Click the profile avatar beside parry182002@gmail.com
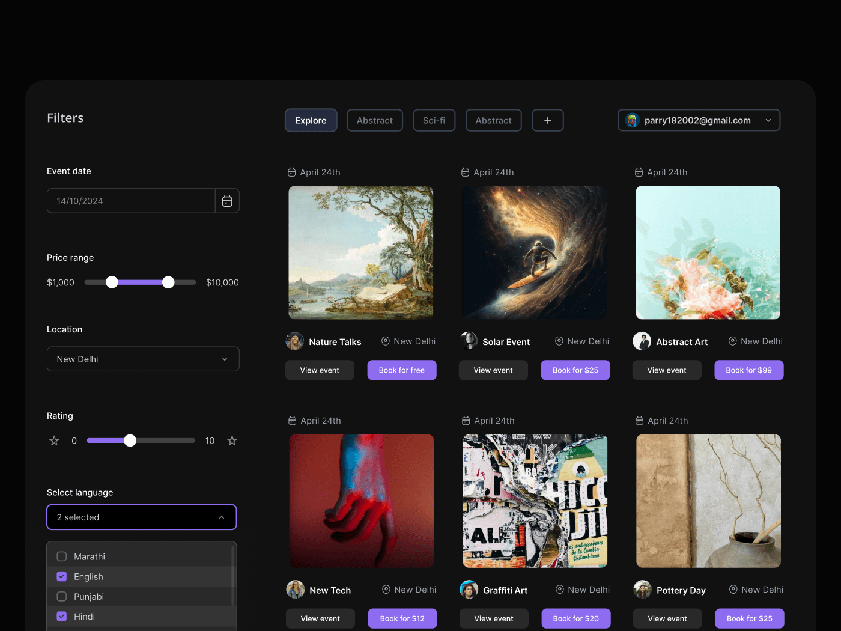This screenshot has height=631, width=841. tap(632, 120)
